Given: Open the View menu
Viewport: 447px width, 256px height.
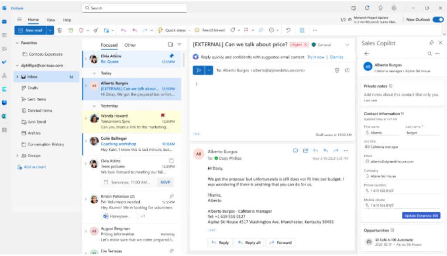Looking at the screenshot, I should [x=51, y=20].
